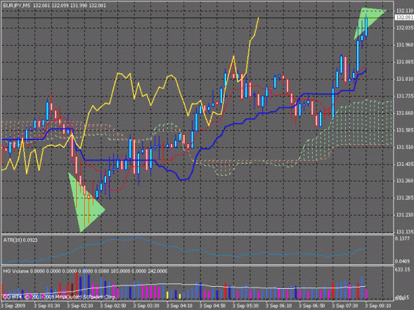The image size is (414, 310).
Task: Select the 132.081 current price tag
Action: 404,17
